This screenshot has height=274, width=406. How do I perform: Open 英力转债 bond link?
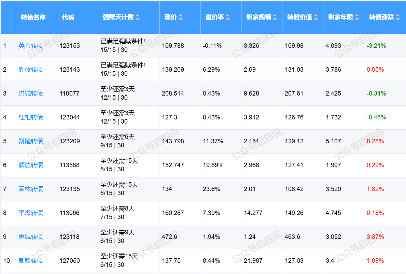click(31, 46)
